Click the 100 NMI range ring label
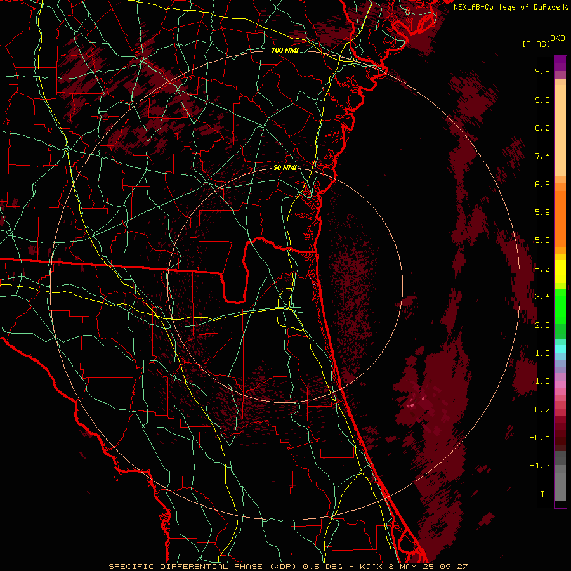Image resolution: width=571 pixels, height=571 pixels. (285, 50)
